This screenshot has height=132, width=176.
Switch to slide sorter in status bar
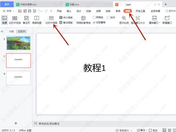(x=170, y=130)
